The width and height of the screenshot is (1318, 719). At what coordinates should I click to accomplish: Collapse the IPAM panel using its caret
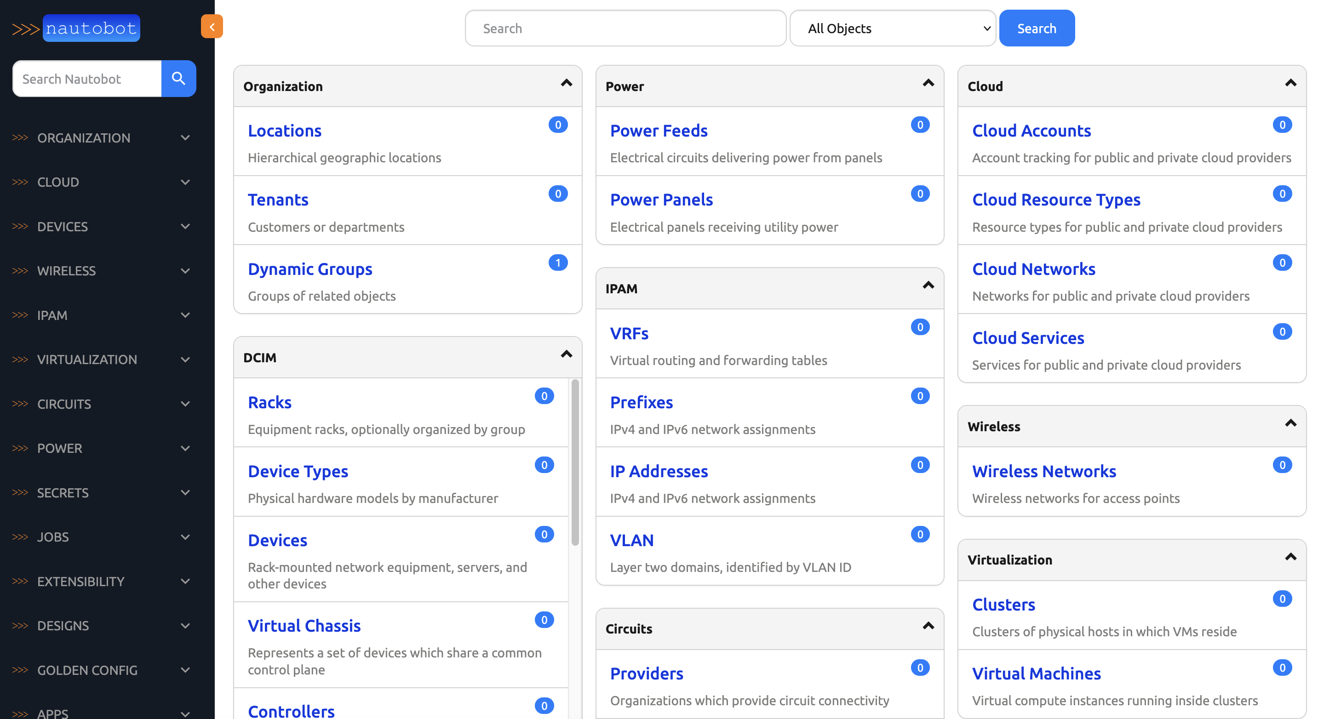click(928, 285)
